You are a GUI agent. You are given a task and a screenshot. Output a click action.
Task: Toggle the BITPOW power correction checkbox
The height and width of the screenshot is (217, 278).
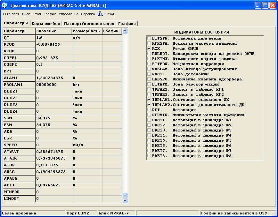(149, 64)
